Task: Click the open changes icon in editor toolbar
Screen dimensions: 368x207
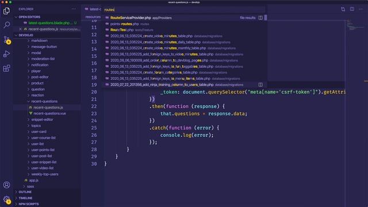Action: pyautogui.click(x=343, y=9)
